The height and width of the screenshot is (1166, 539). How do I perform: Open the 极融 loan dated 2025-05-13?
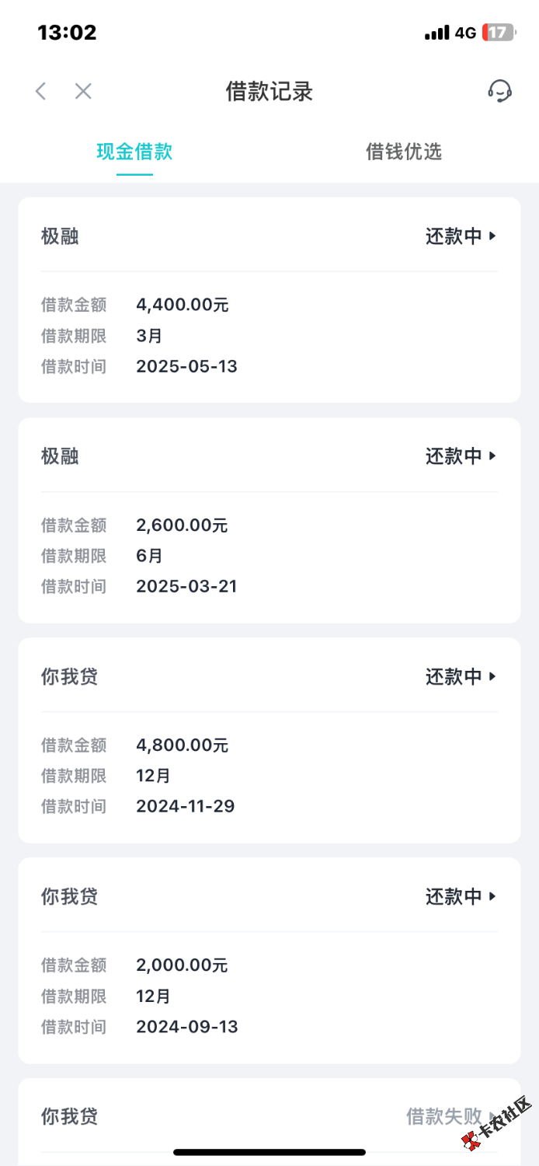(269, 300)
